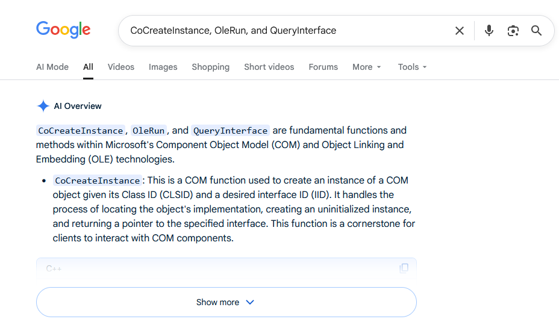
Task: Click the Google logo
Action: click(x=63, y=30)
